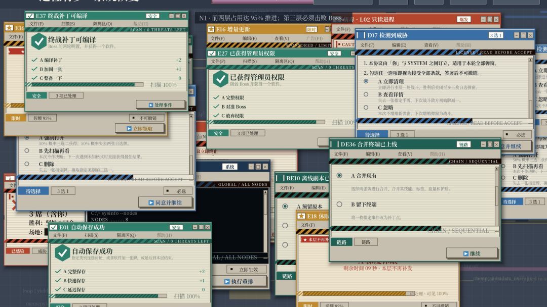Choose option C 忽略 in the E07 window
The width and height of the screenshot is (547, 307).
pyautogui.click(x=366, y=108)
